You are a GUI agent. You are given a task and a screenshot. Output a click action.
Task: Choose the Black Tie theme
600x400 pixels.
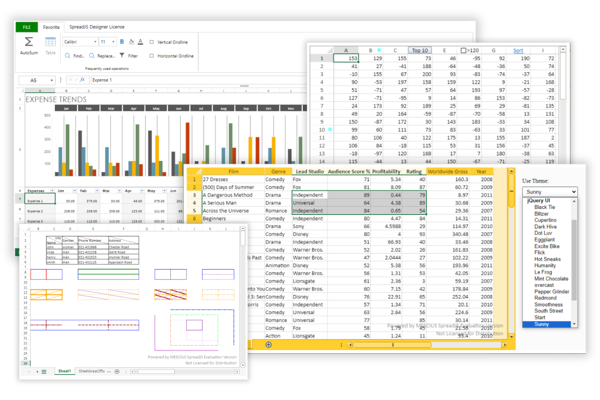544,207
